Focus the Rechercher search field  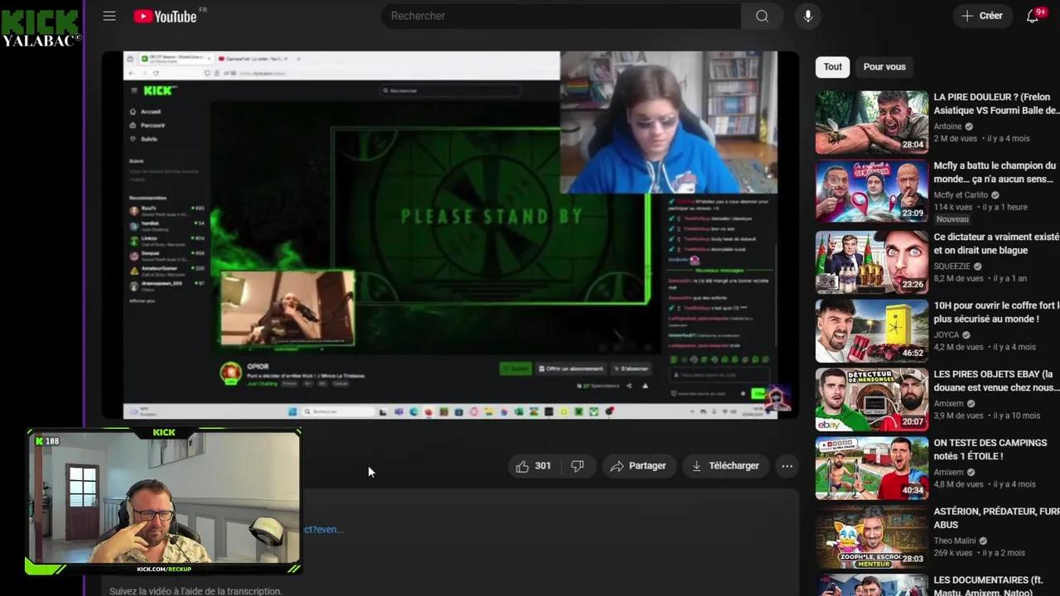pyautogui.click(x=561, y=16)
